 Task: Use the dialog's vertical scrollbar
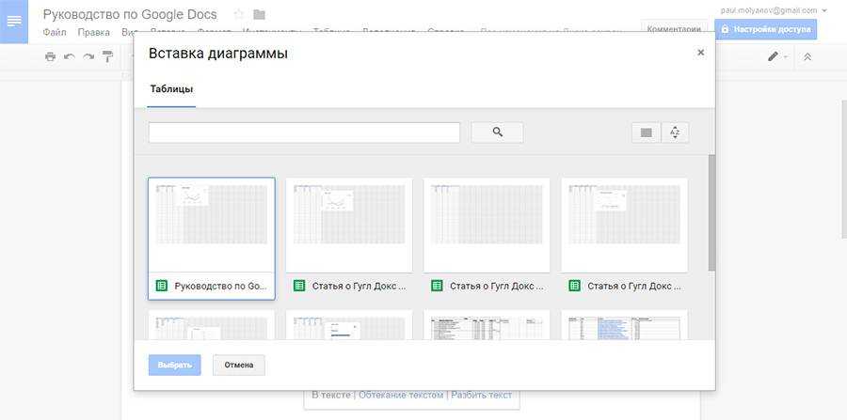pos(711,213)
